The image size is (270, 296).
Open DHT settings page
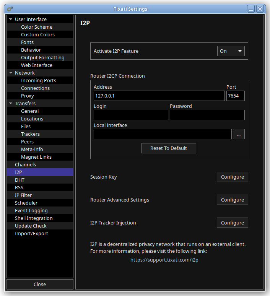pos(40,180)
